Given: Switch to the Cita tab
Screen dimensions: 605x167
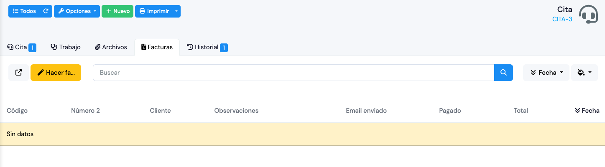Looking at the screenshot, I should tap(21, 47).
